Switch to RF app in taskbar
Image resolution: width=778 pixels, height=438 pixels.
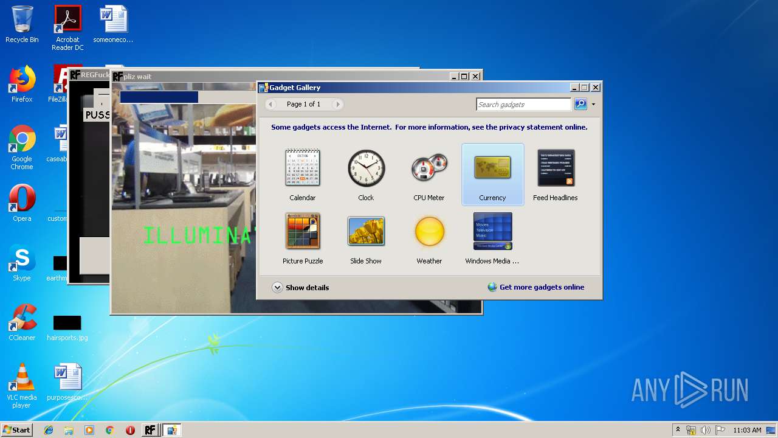tap(150, 430)
